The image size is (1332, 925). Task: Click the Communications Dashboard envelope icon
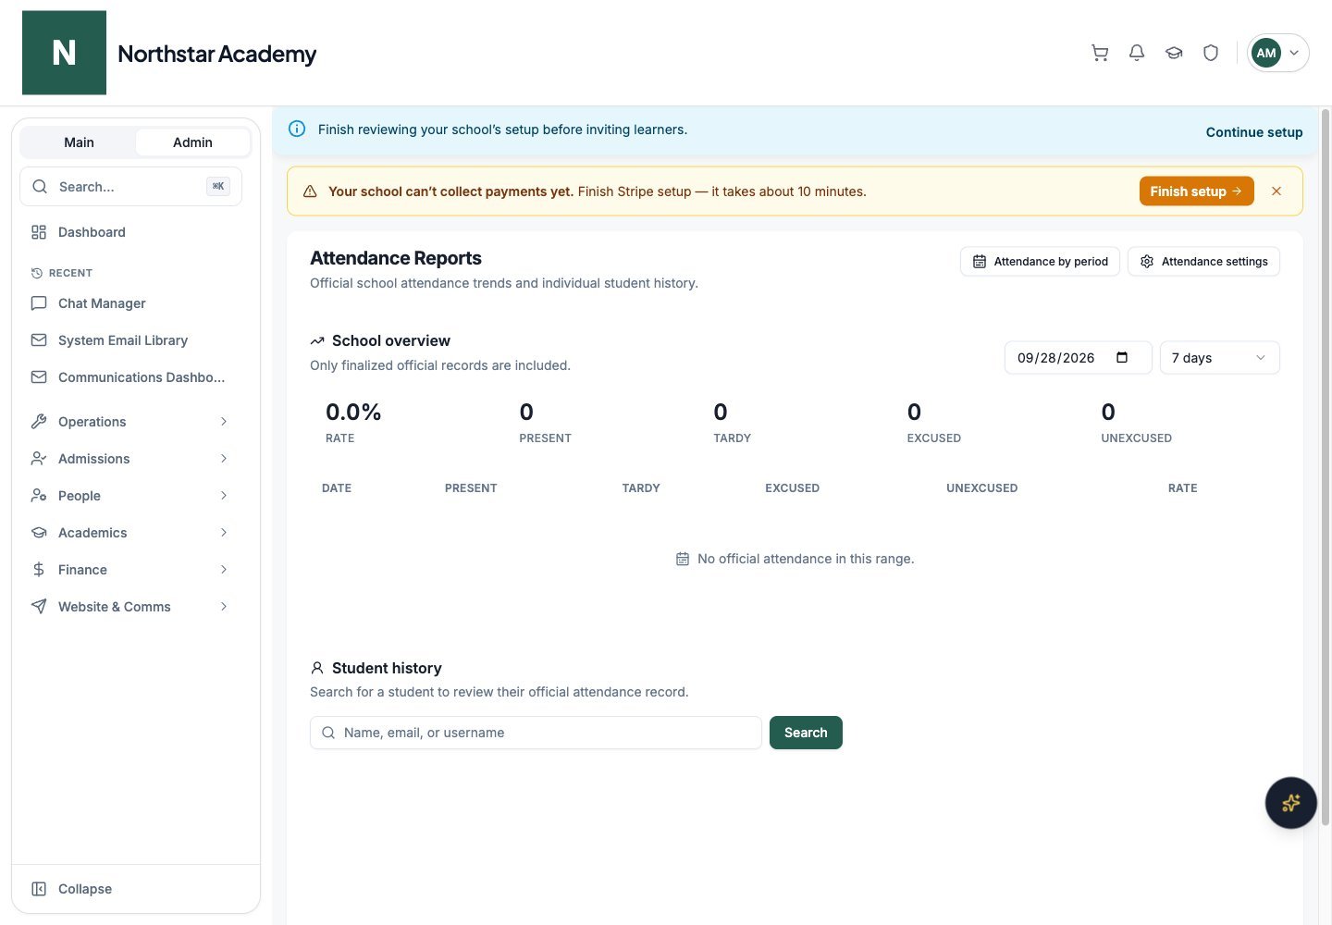pyautogui.click(x=39, y=377)
